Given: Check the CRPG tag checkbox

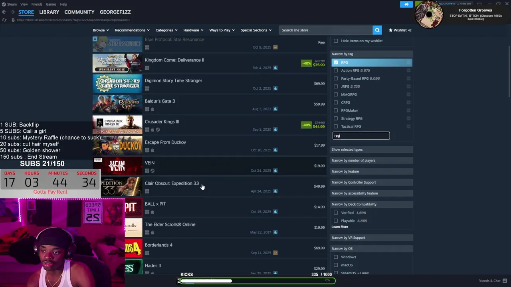Looking at the screenshot, I should point(336,102).
